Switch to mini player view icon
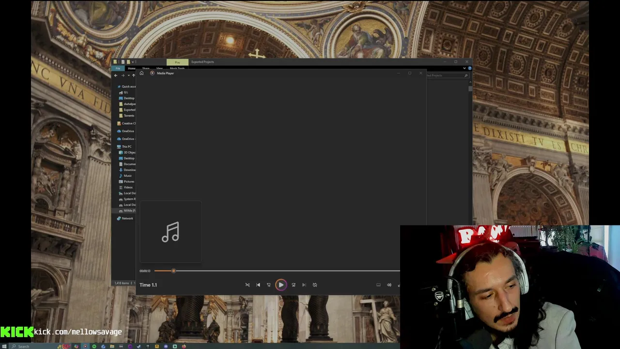The height and width of the screenshot is (349, 620). point(378,285)
